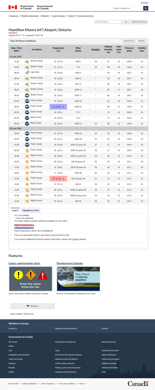This screenshot has width=155, height=390.
Task: Open Thunderstorm Outlooks link
Action: click(69, 263)
